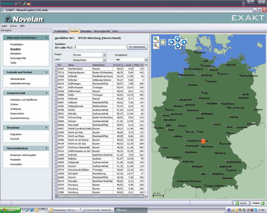Click the Ort übernehmen button
The width and height of the screenshot is (267, 213).
[137, 47]
